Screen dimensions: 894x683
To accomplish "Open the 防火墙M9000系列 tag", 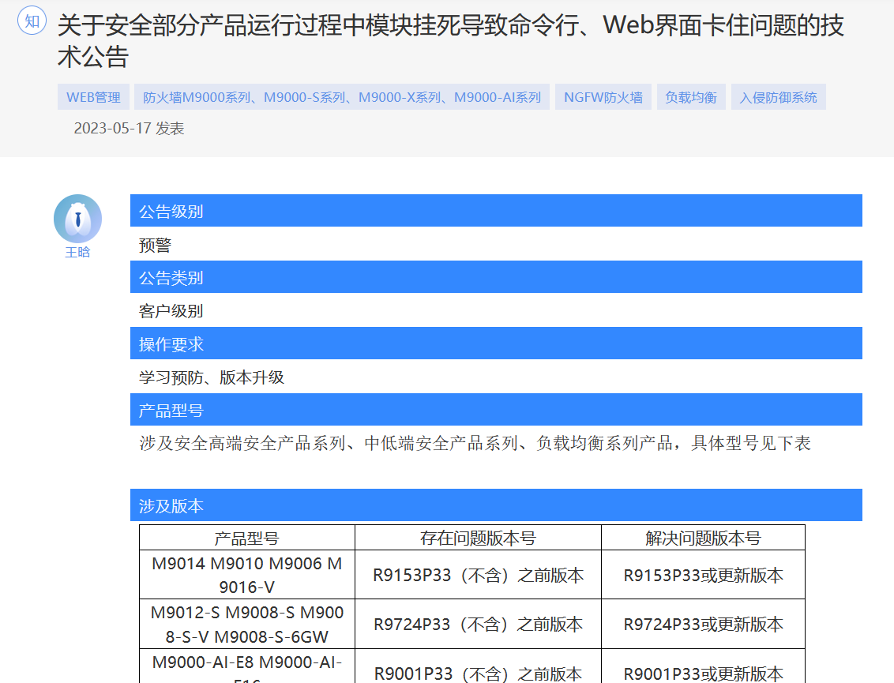I will point(341,97).
